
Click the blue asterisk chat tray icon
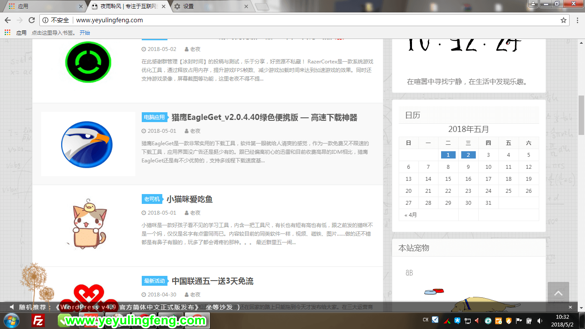[x=457, y=320]
